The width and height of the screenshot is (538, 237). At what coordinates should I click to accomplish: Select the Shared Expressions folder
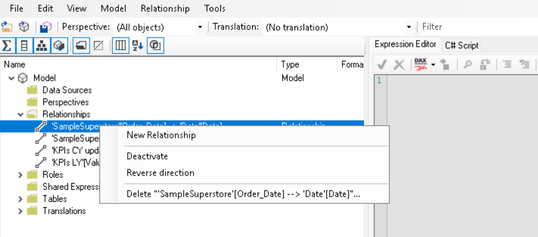(71, 187)
